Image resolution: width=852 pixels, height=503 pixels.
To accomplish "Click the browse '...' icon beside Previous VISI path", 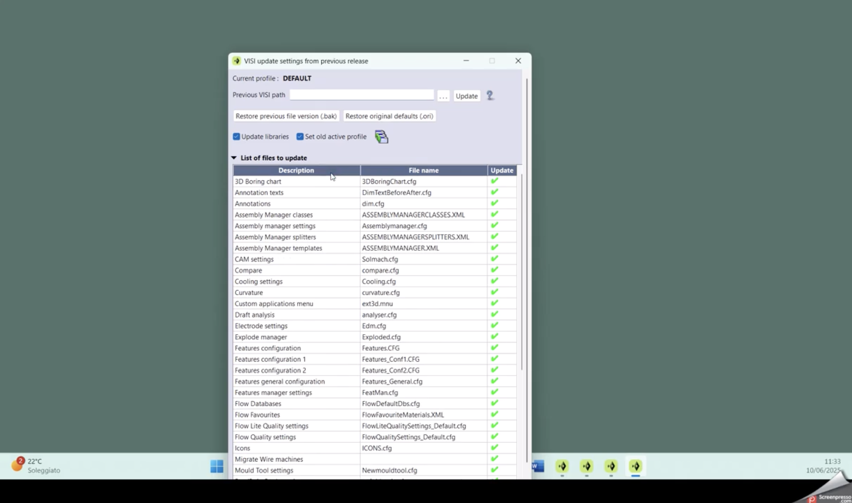I will pyautogui.click(x=443, y=96).
